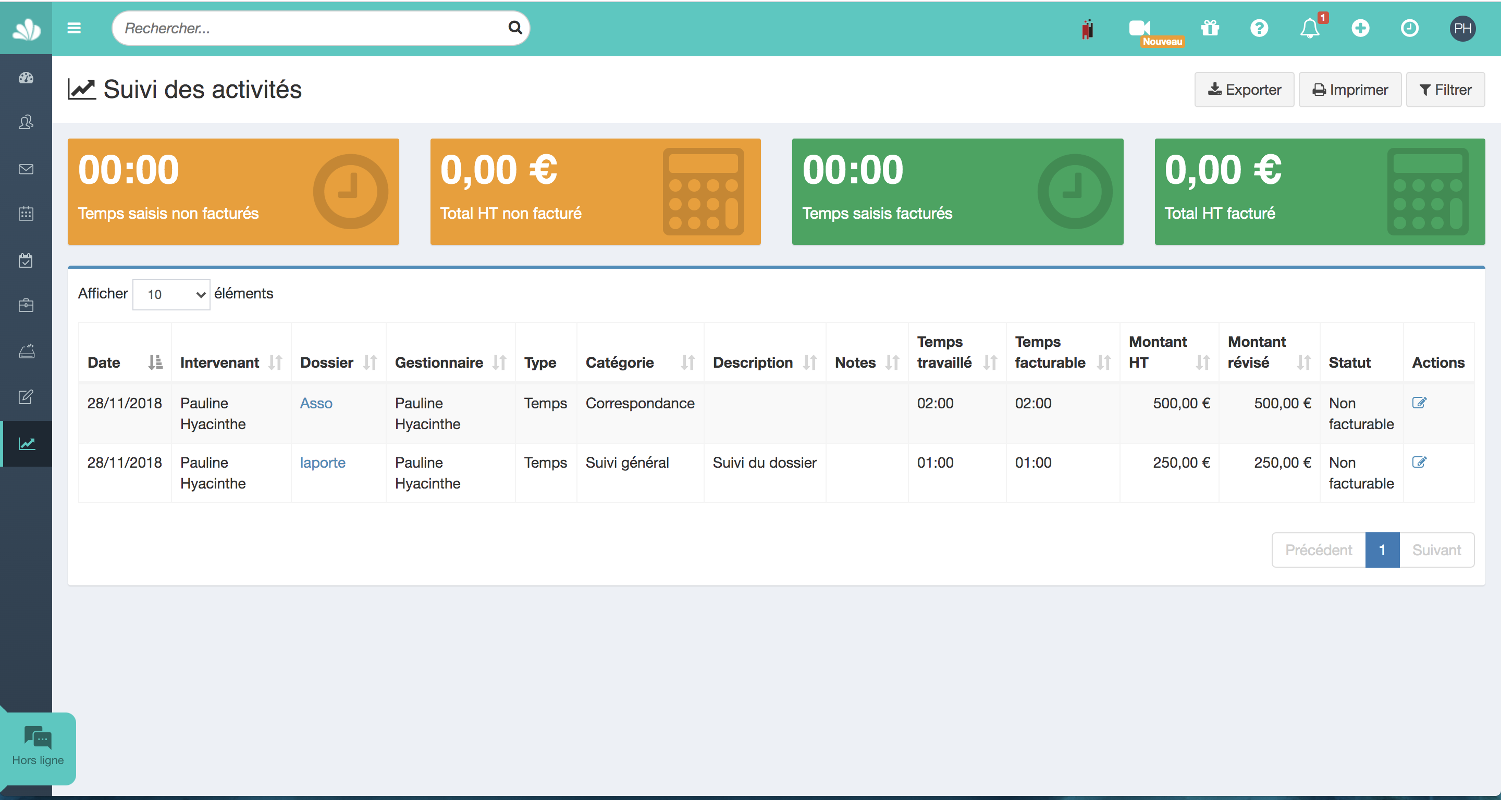Image resolution: width=1501 pixels, height=800 pixels.
Task: Open the activity chart sidebar icon
Action: [x=26, y=444]
